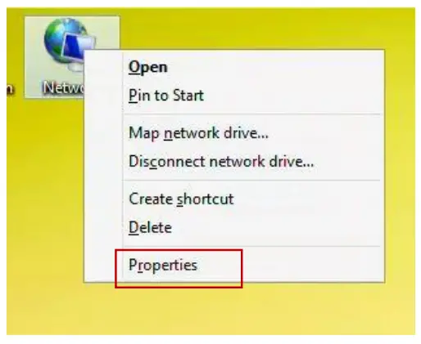Click the blank gutter beside Open
Screen dimensions: 421x344
tap(104, 67)
